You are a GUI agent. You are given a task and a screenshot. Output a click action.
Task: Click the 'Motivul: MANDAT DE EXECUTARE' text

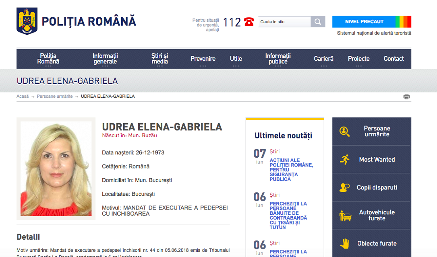tap(165, 211)
